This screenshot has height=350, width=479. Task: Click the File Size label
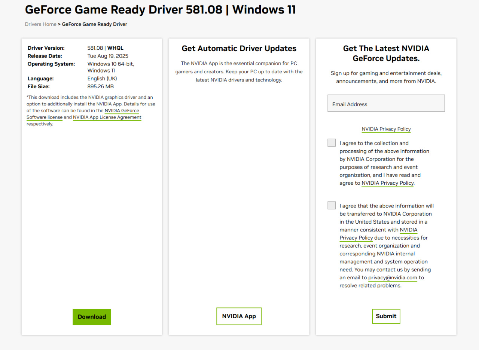[x=39, y=86]
